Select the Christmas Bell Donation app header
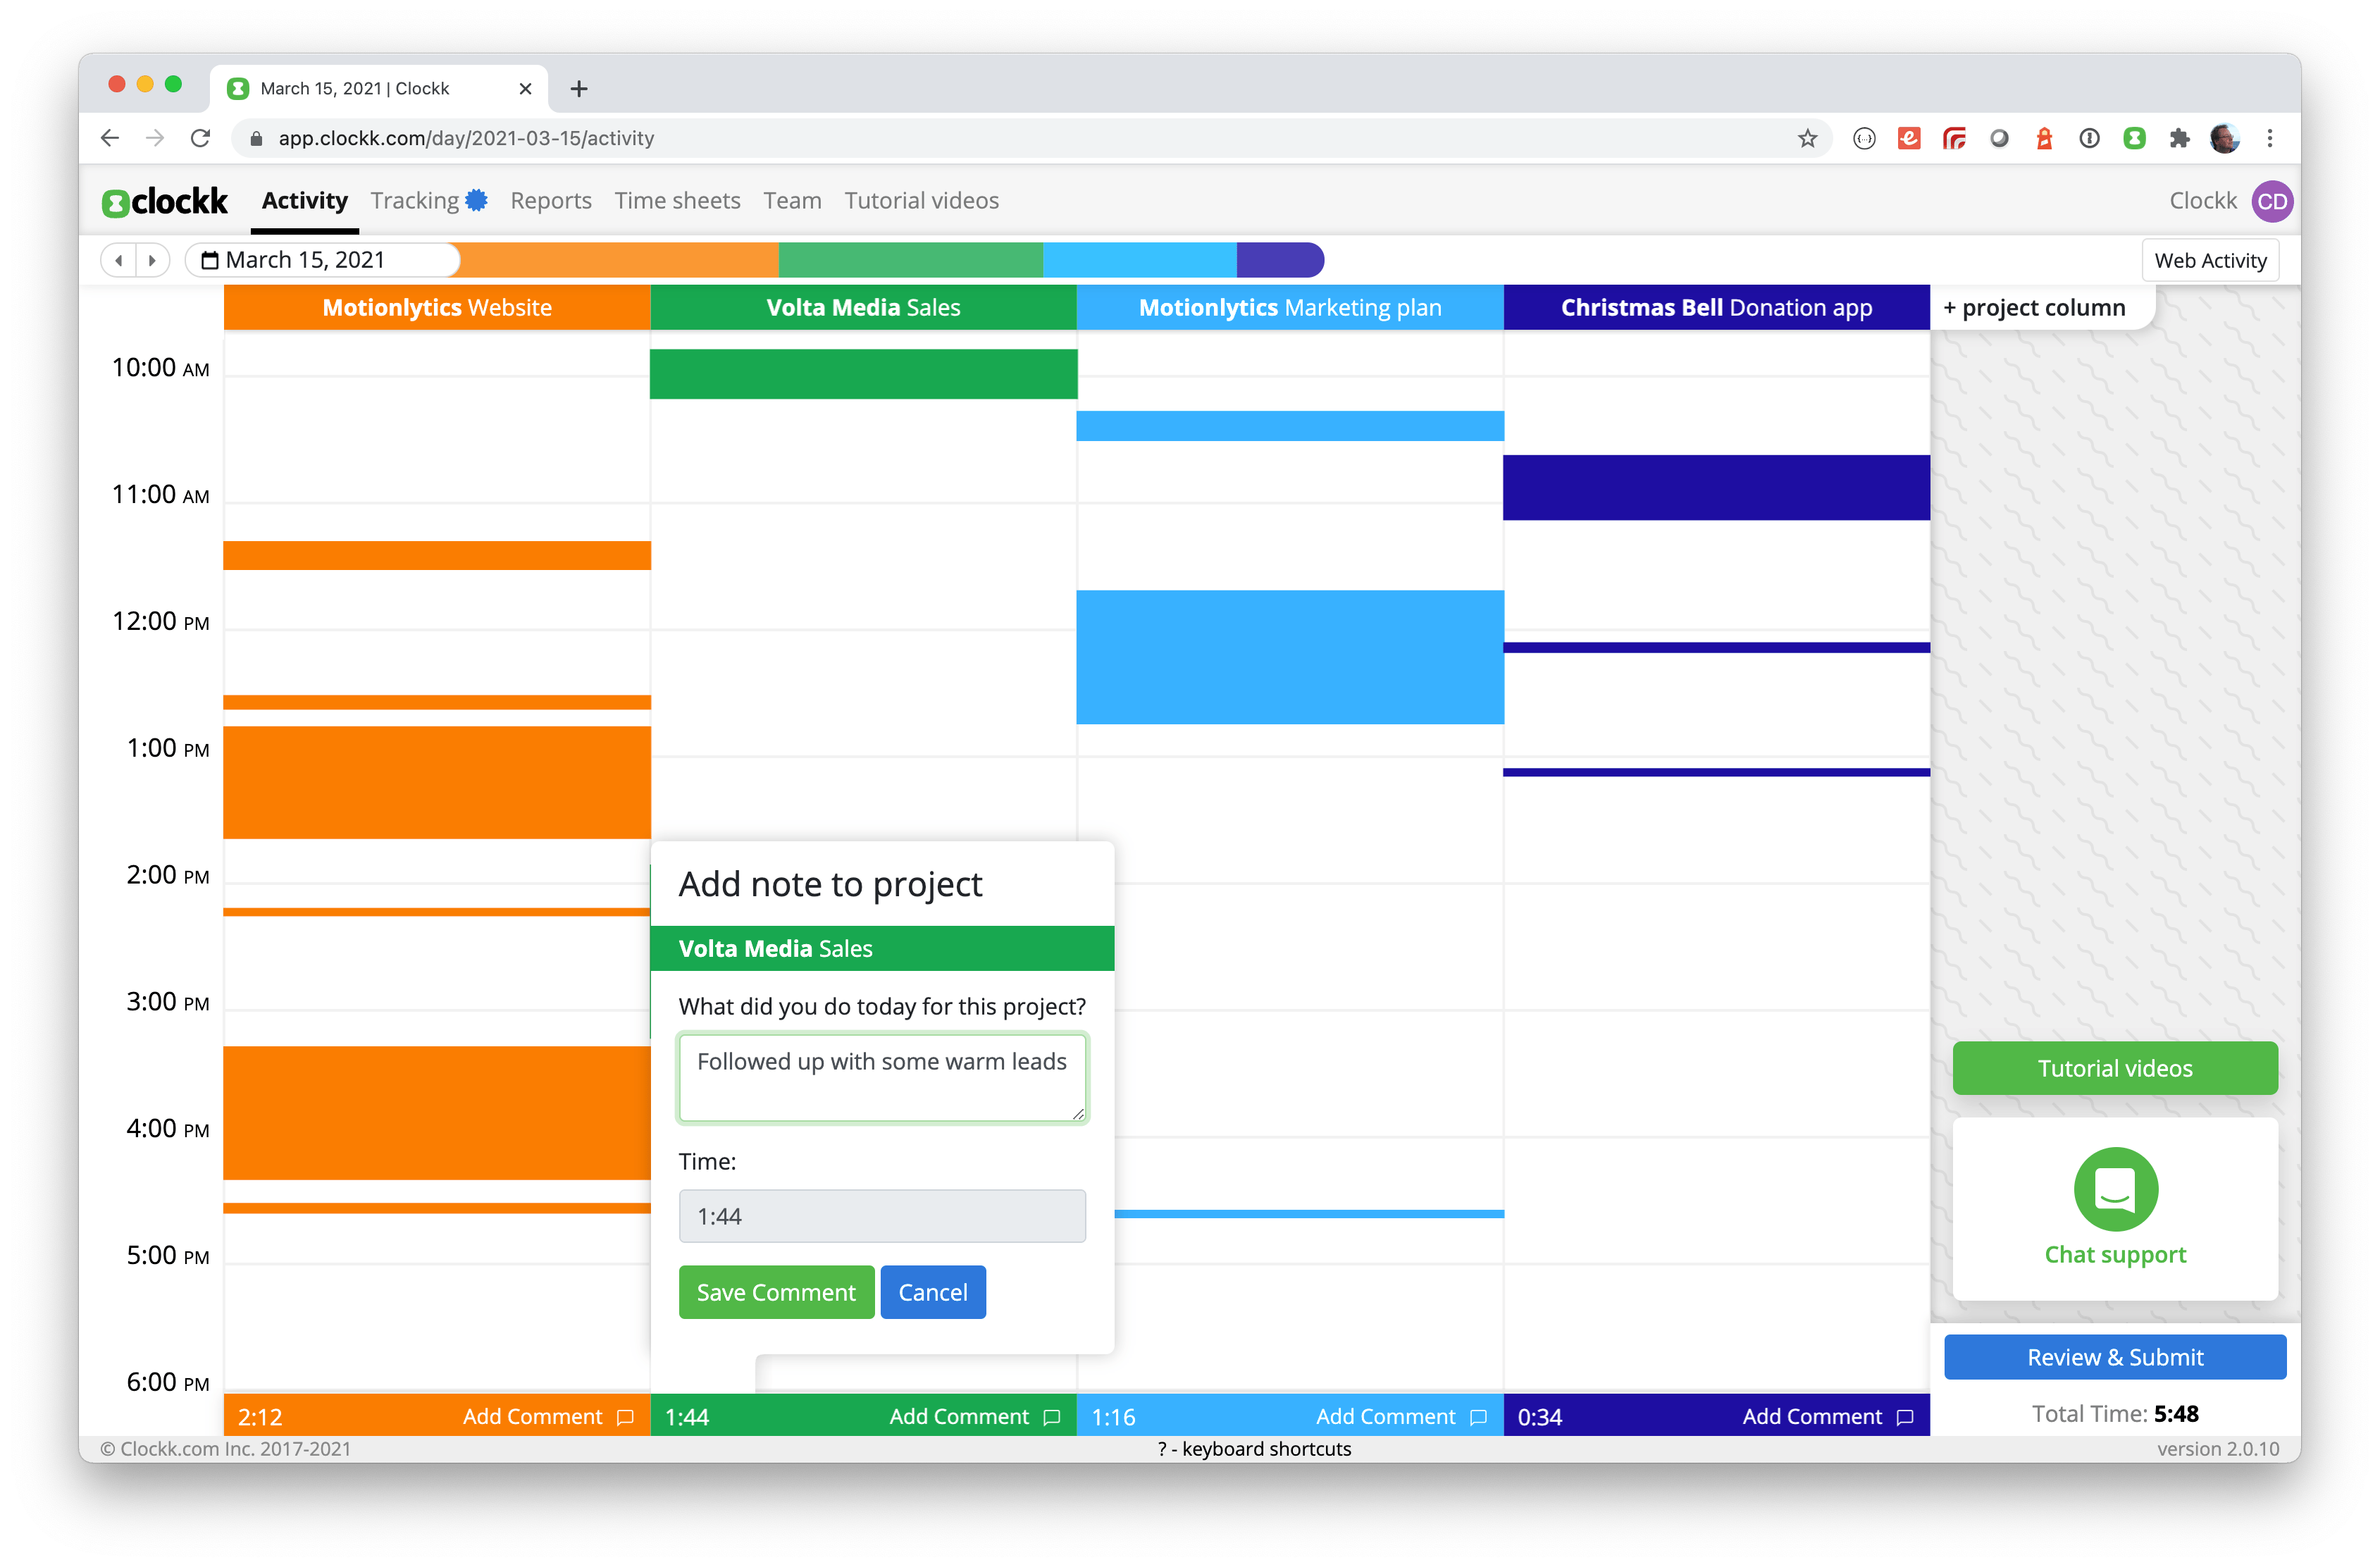This screenshot has height=1567, width=2380. click(1716, 307)
